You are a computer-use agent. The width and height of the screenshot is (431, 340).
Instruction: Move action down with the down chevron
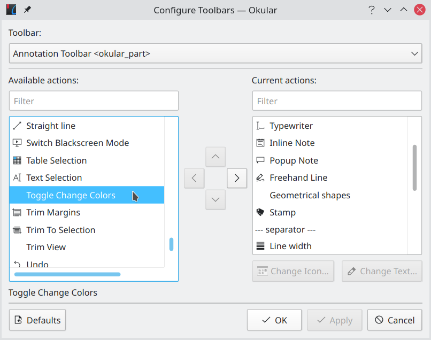point(215,199)
